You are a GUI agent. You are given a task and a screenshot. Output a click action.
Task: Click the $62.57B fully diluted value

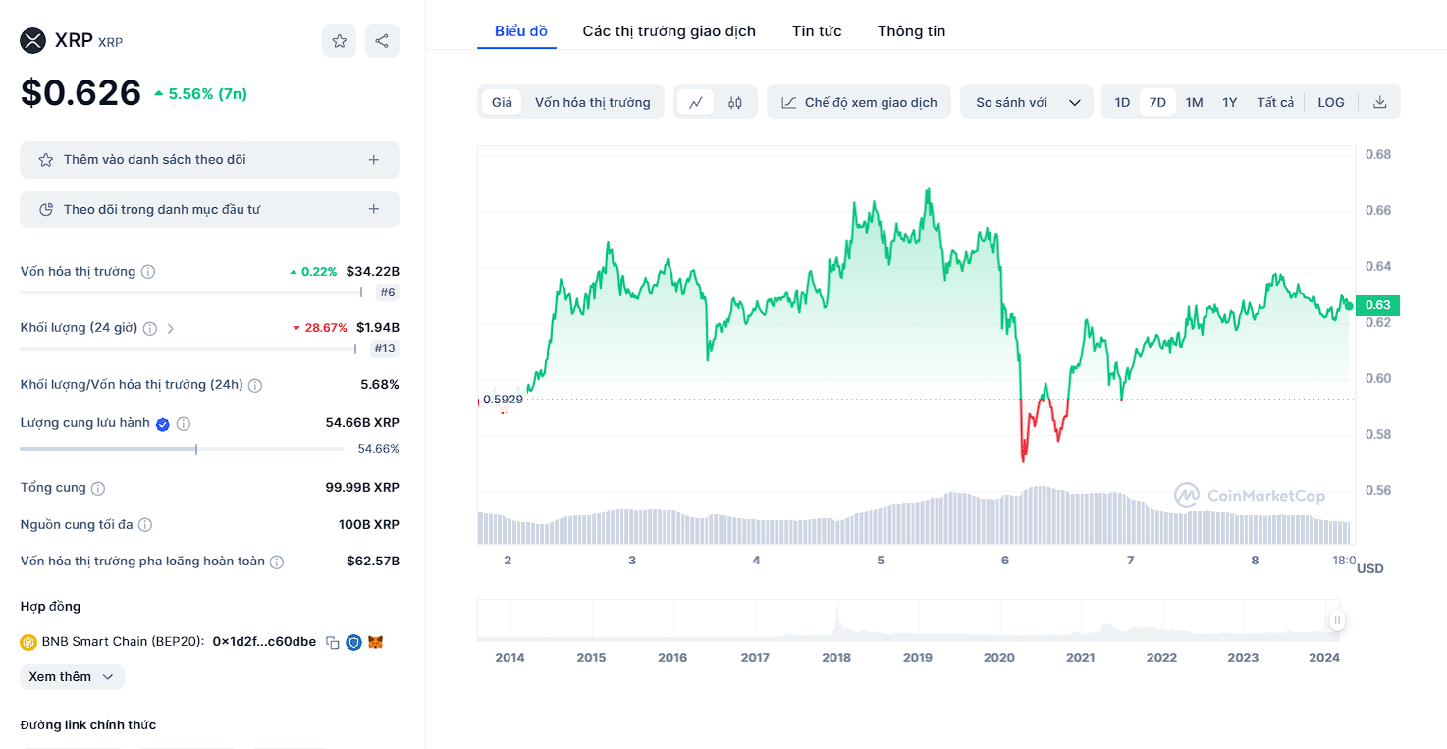(373, 562)
